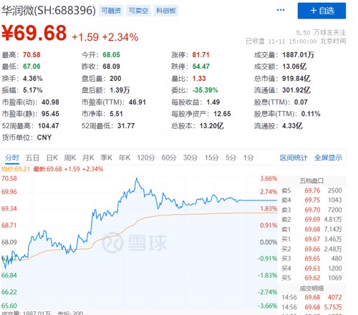
Task: Click the 14:56 trade with volume 4072
Action: [x=311, y=297]
